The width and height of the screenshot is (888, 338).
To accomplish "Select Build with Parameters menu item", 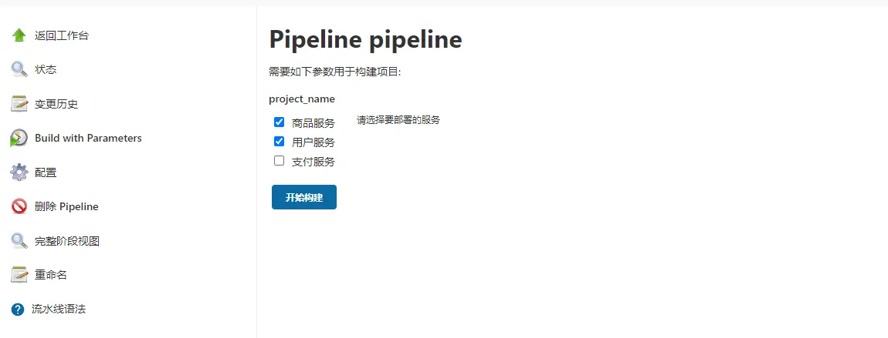I will pyautogui.click(x=88, y=138).
